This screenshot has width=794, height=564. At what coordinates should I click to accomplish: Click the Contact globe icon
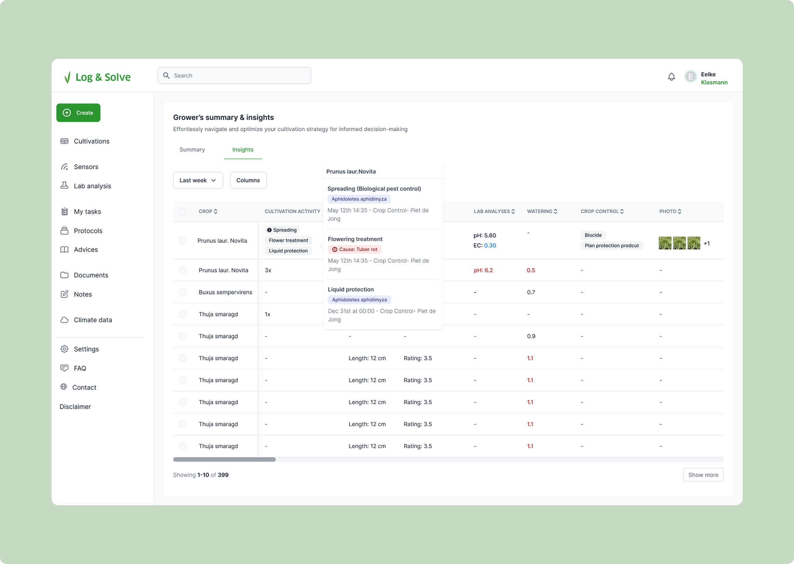coord(64,387)
